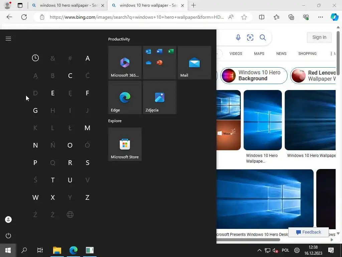Select letter P in alphabet grid
The width and height of the screenshot is (342, 257).
35,163
